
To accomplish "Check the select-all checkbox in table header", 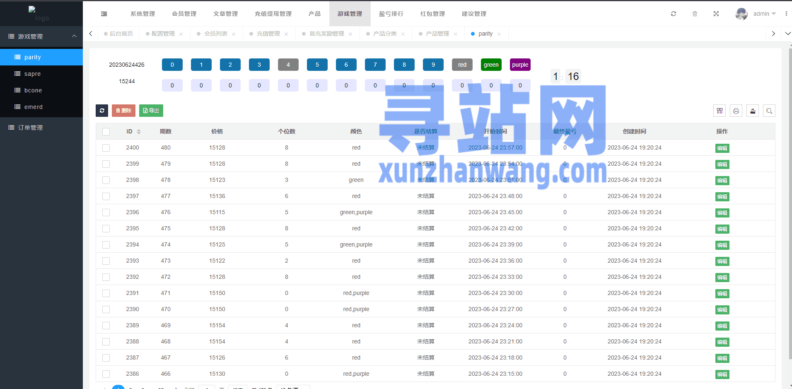I will 106,132.
